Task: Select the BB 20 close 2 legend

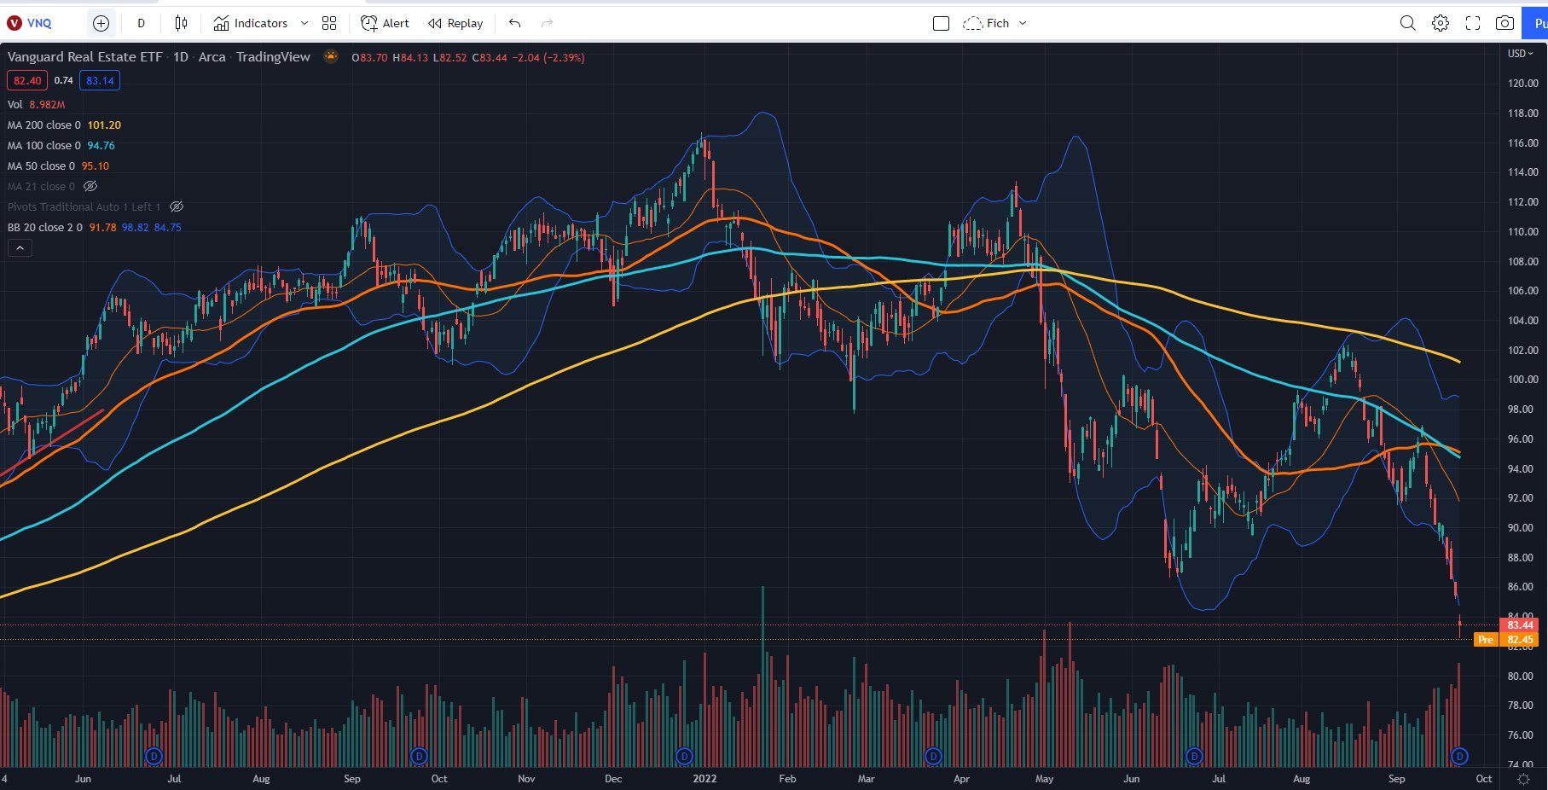Action: (x=45, y=227)
